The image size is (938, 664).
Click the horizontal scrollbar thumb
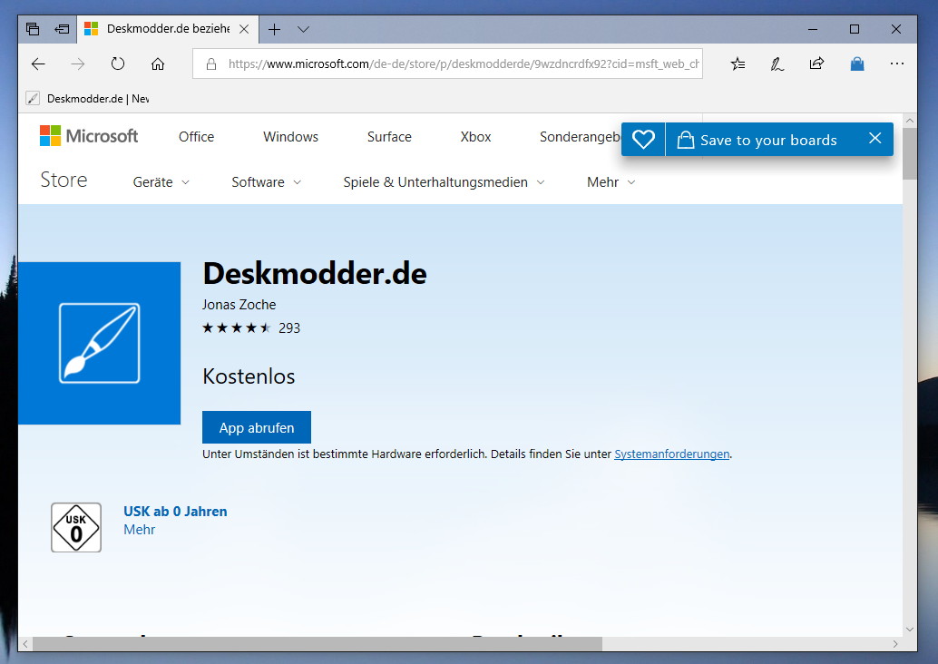pos(318,644)
